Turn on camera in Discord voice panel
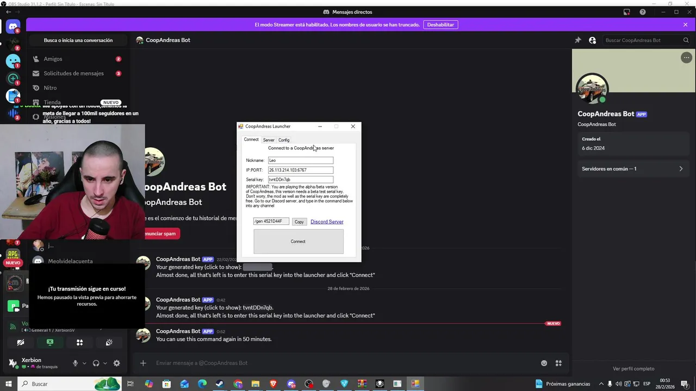 pyautogui.click(x=21, y=343)
